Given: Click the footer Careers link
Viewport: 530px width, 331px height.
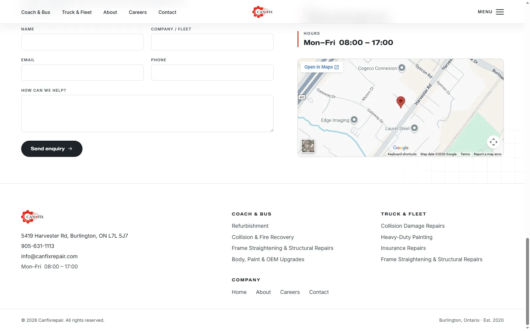Looking at the screenshot, I should [290, 292].
